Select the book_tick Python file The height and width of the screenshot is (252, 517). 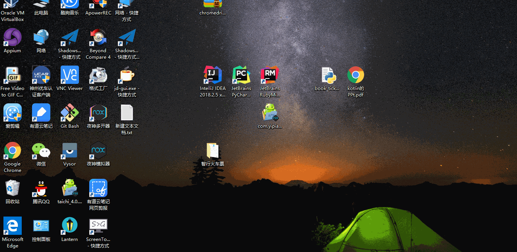327,79
